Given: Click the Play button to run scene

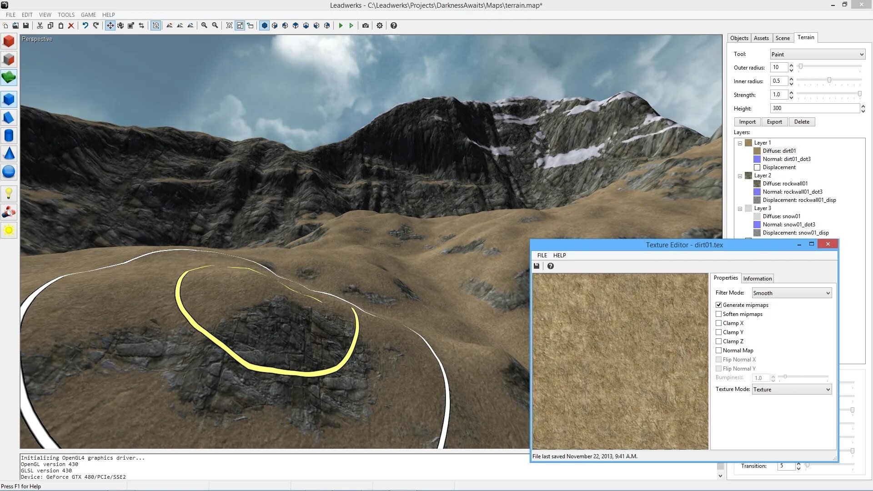Looking at the screenshot, I should [x=340, y=25].
